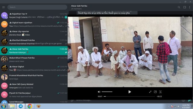
Task: Open Mukut Bihari Pinaan Patrika chat
Action: [x=34, y=59]
